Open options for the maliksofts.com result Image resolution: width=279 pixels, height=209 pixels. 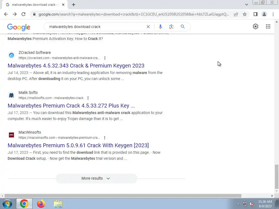[x=88, y=98]
